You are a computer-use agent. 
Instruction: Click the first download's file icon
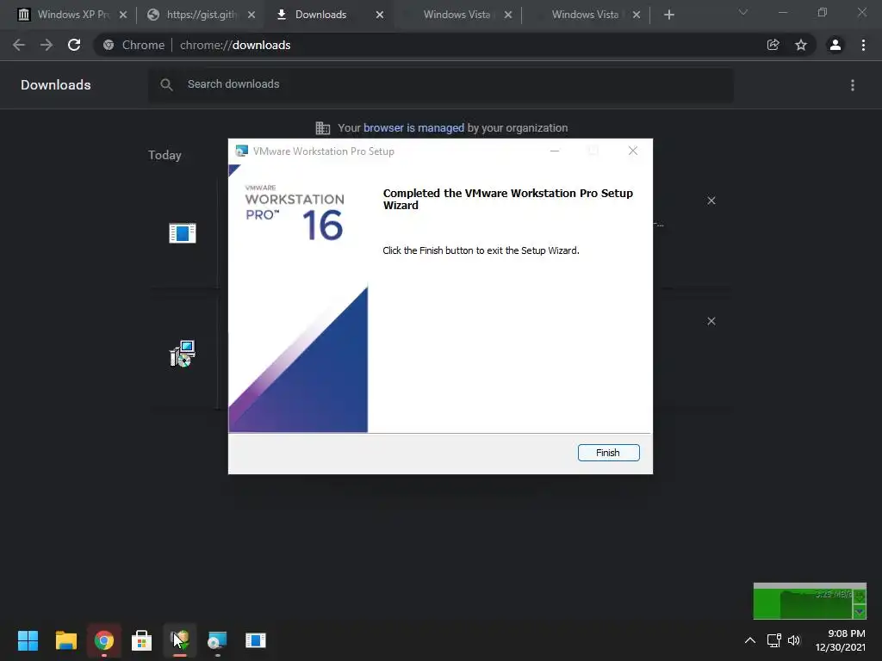(183, 232)
